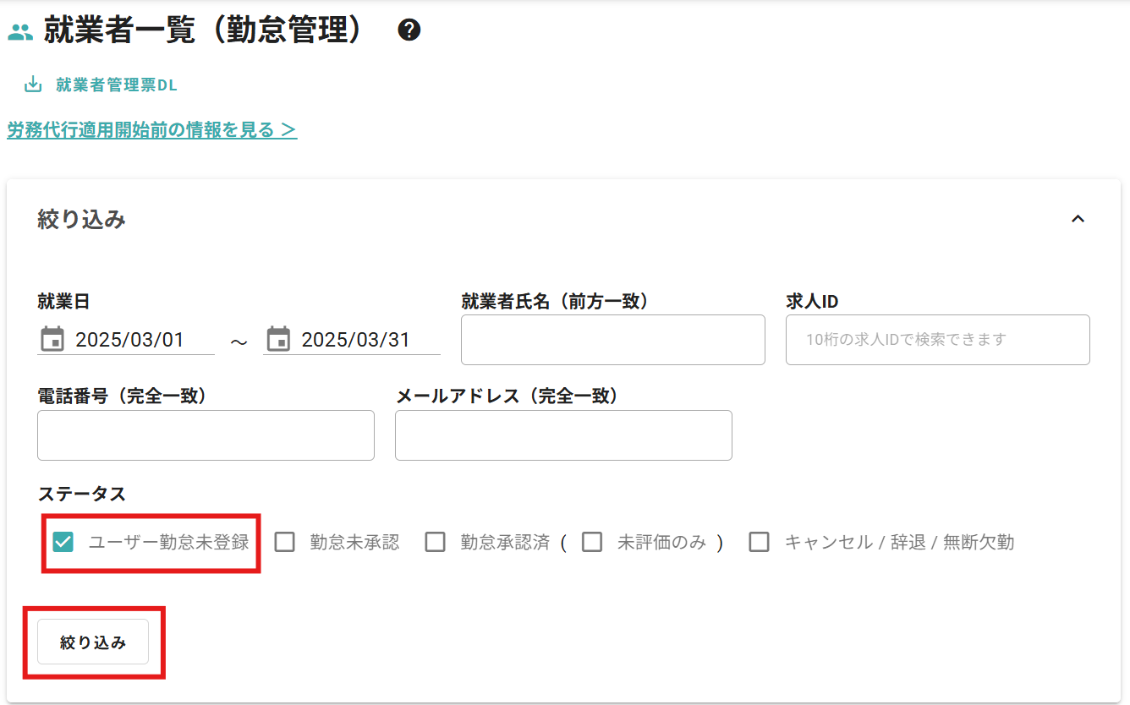Click the 就業者管理票DL download link

(117, 85)
